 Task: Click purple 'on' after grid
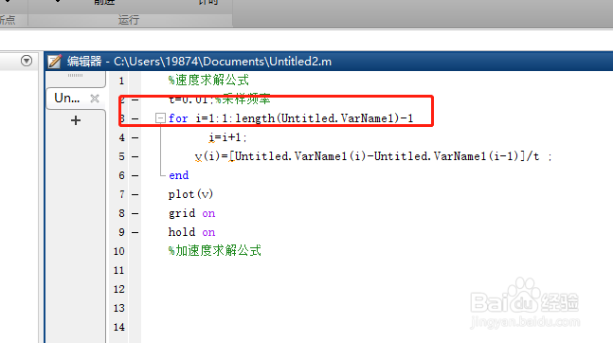(x=208, y=213)
